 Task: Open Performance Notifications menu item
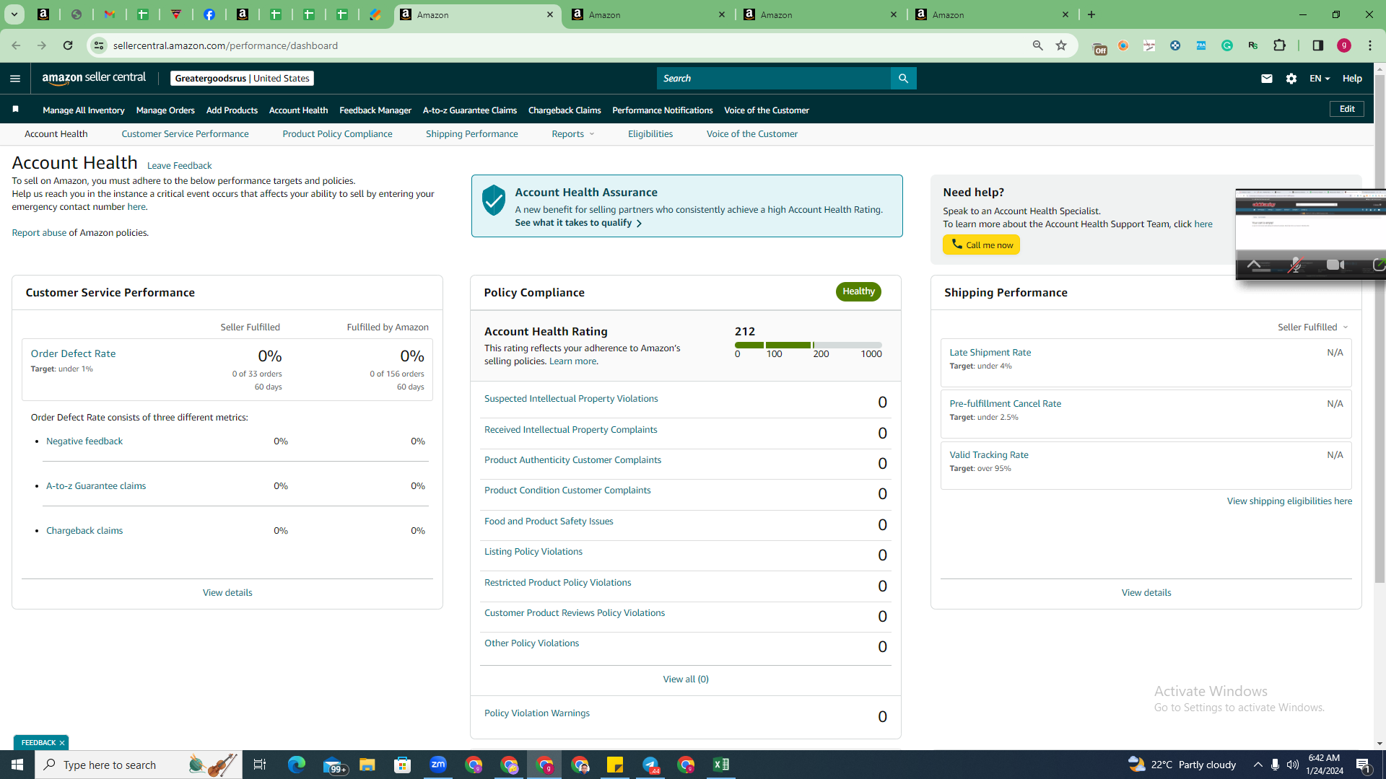click(663, 110)
